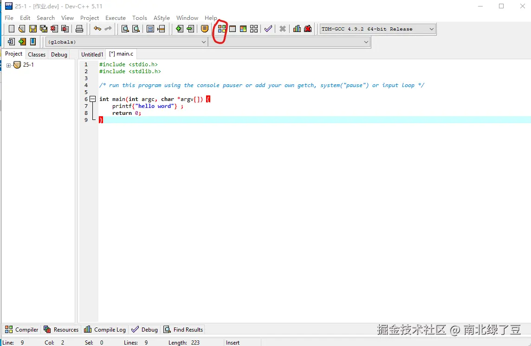Remove a file from the project
The width and height of the screenshot is (531, 346).
pyautogui.click(x=190, y=29)
